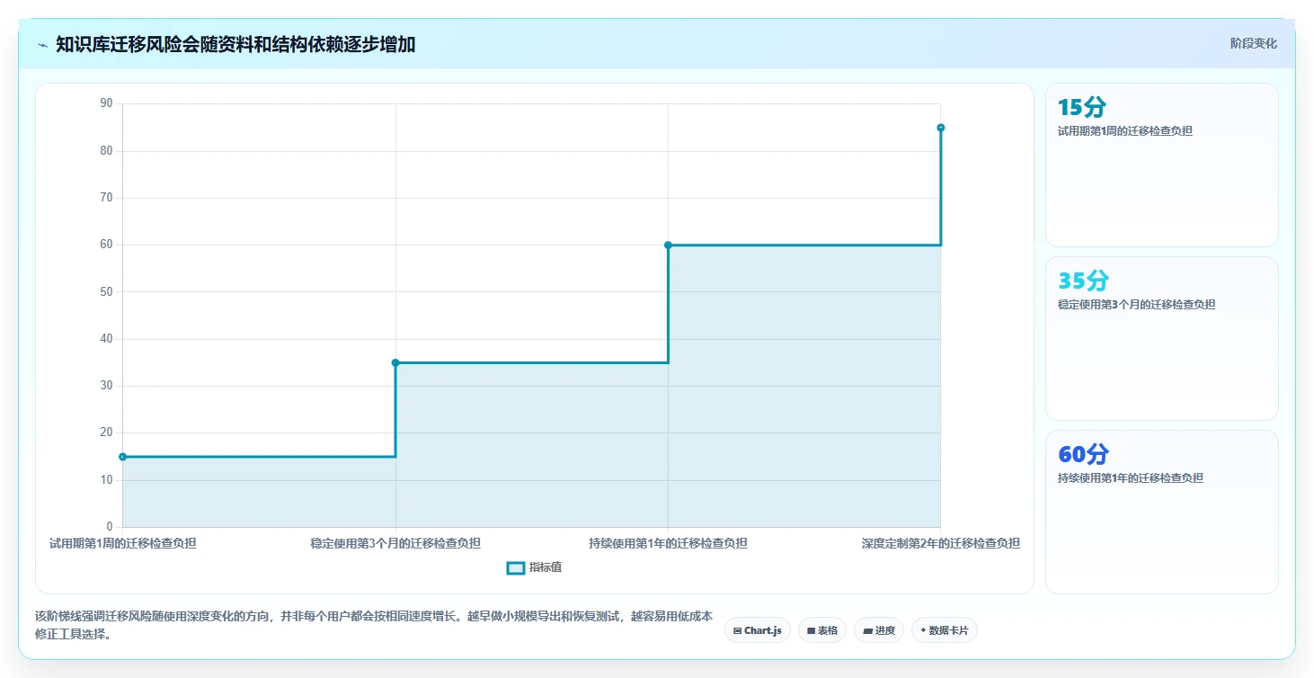The height and width of the screenshot is (678, 1314).
Task: Click x-axis label 稳定使用第3个月的迁移检查负担
Action: pyautogui.click(x=395, y=543)
